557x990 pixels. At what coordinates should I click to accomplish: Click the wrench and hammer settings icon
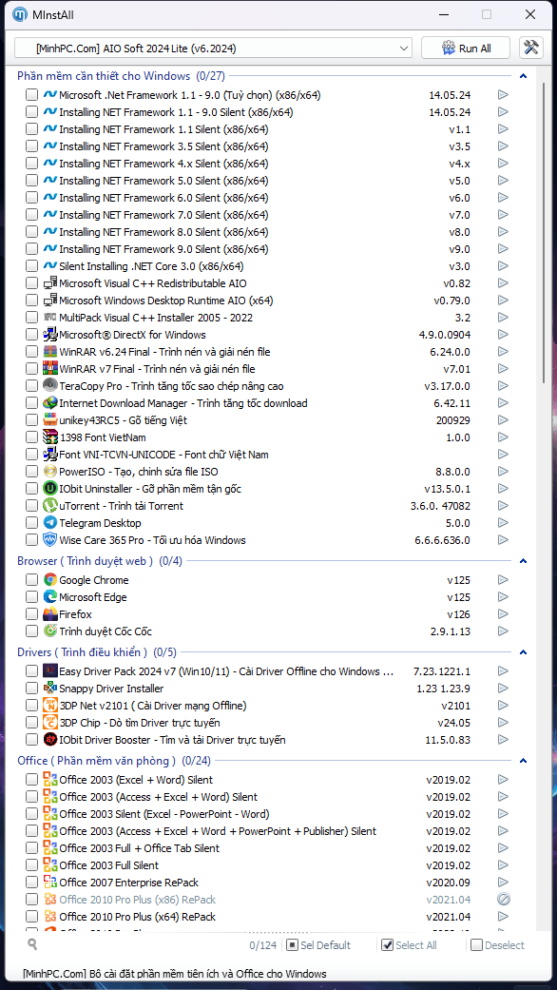pos(531,48)
